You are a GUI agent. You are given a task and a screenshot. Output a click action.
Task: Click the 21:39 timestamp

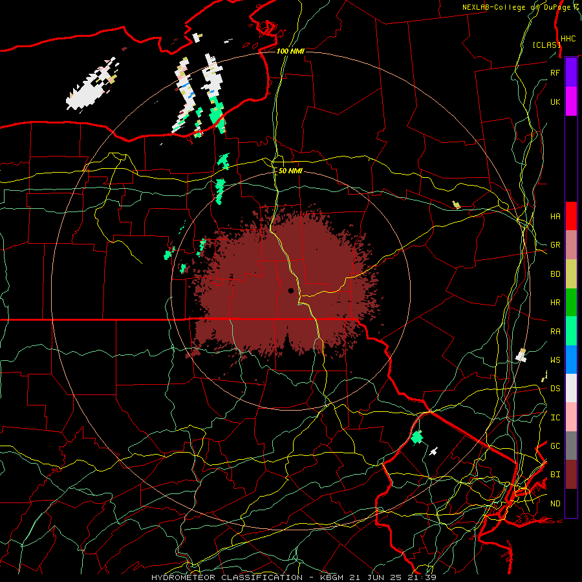pyautogui.click(x=422, y=577)
